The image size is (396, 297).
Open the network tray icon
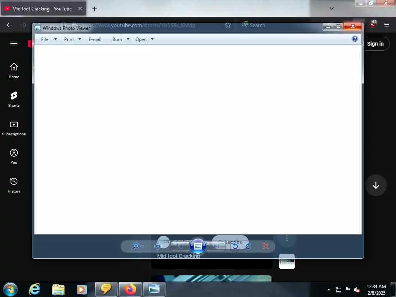pyautogui.click(x=338, y=290)
